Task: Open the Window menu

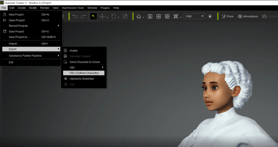Action: (92, 8)
